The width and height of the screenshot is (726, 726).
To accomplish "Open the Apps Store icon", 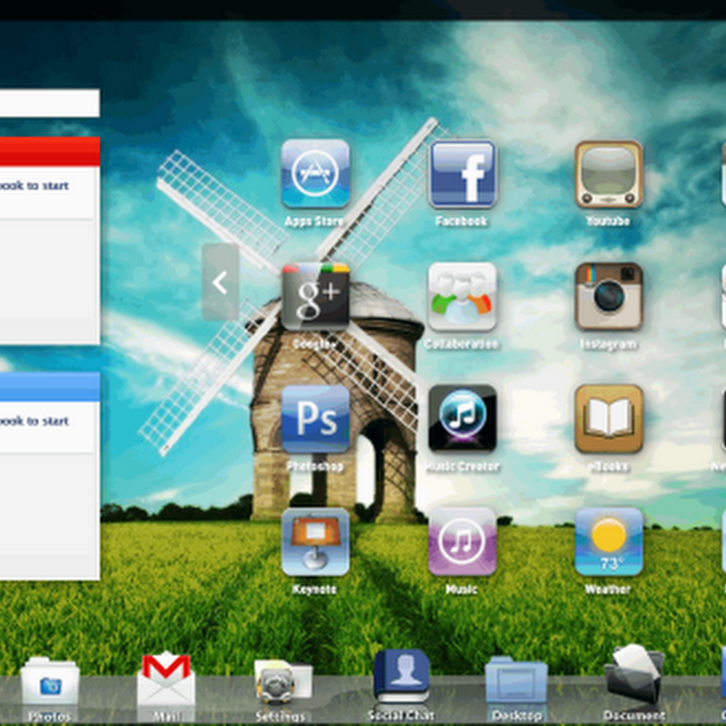I will pyautogui.click(x=315, y=173).
